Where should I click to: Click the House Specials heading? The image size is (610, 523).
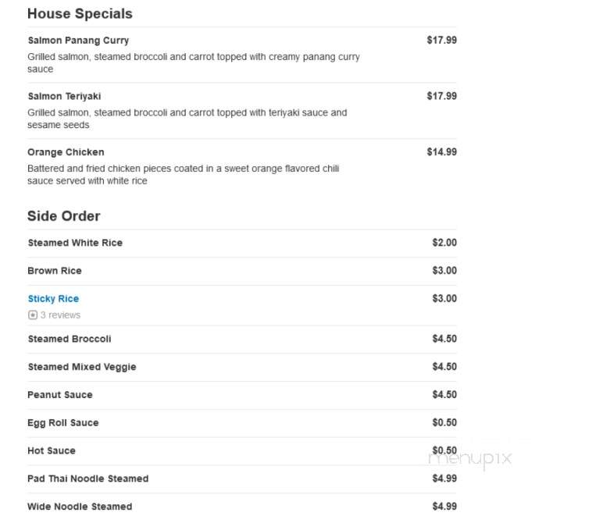(80, 13)
